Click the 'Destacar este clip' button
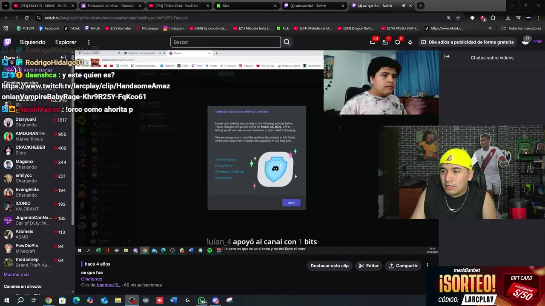Viewport: 545px width, 306px height. click(x=330, y=266)
